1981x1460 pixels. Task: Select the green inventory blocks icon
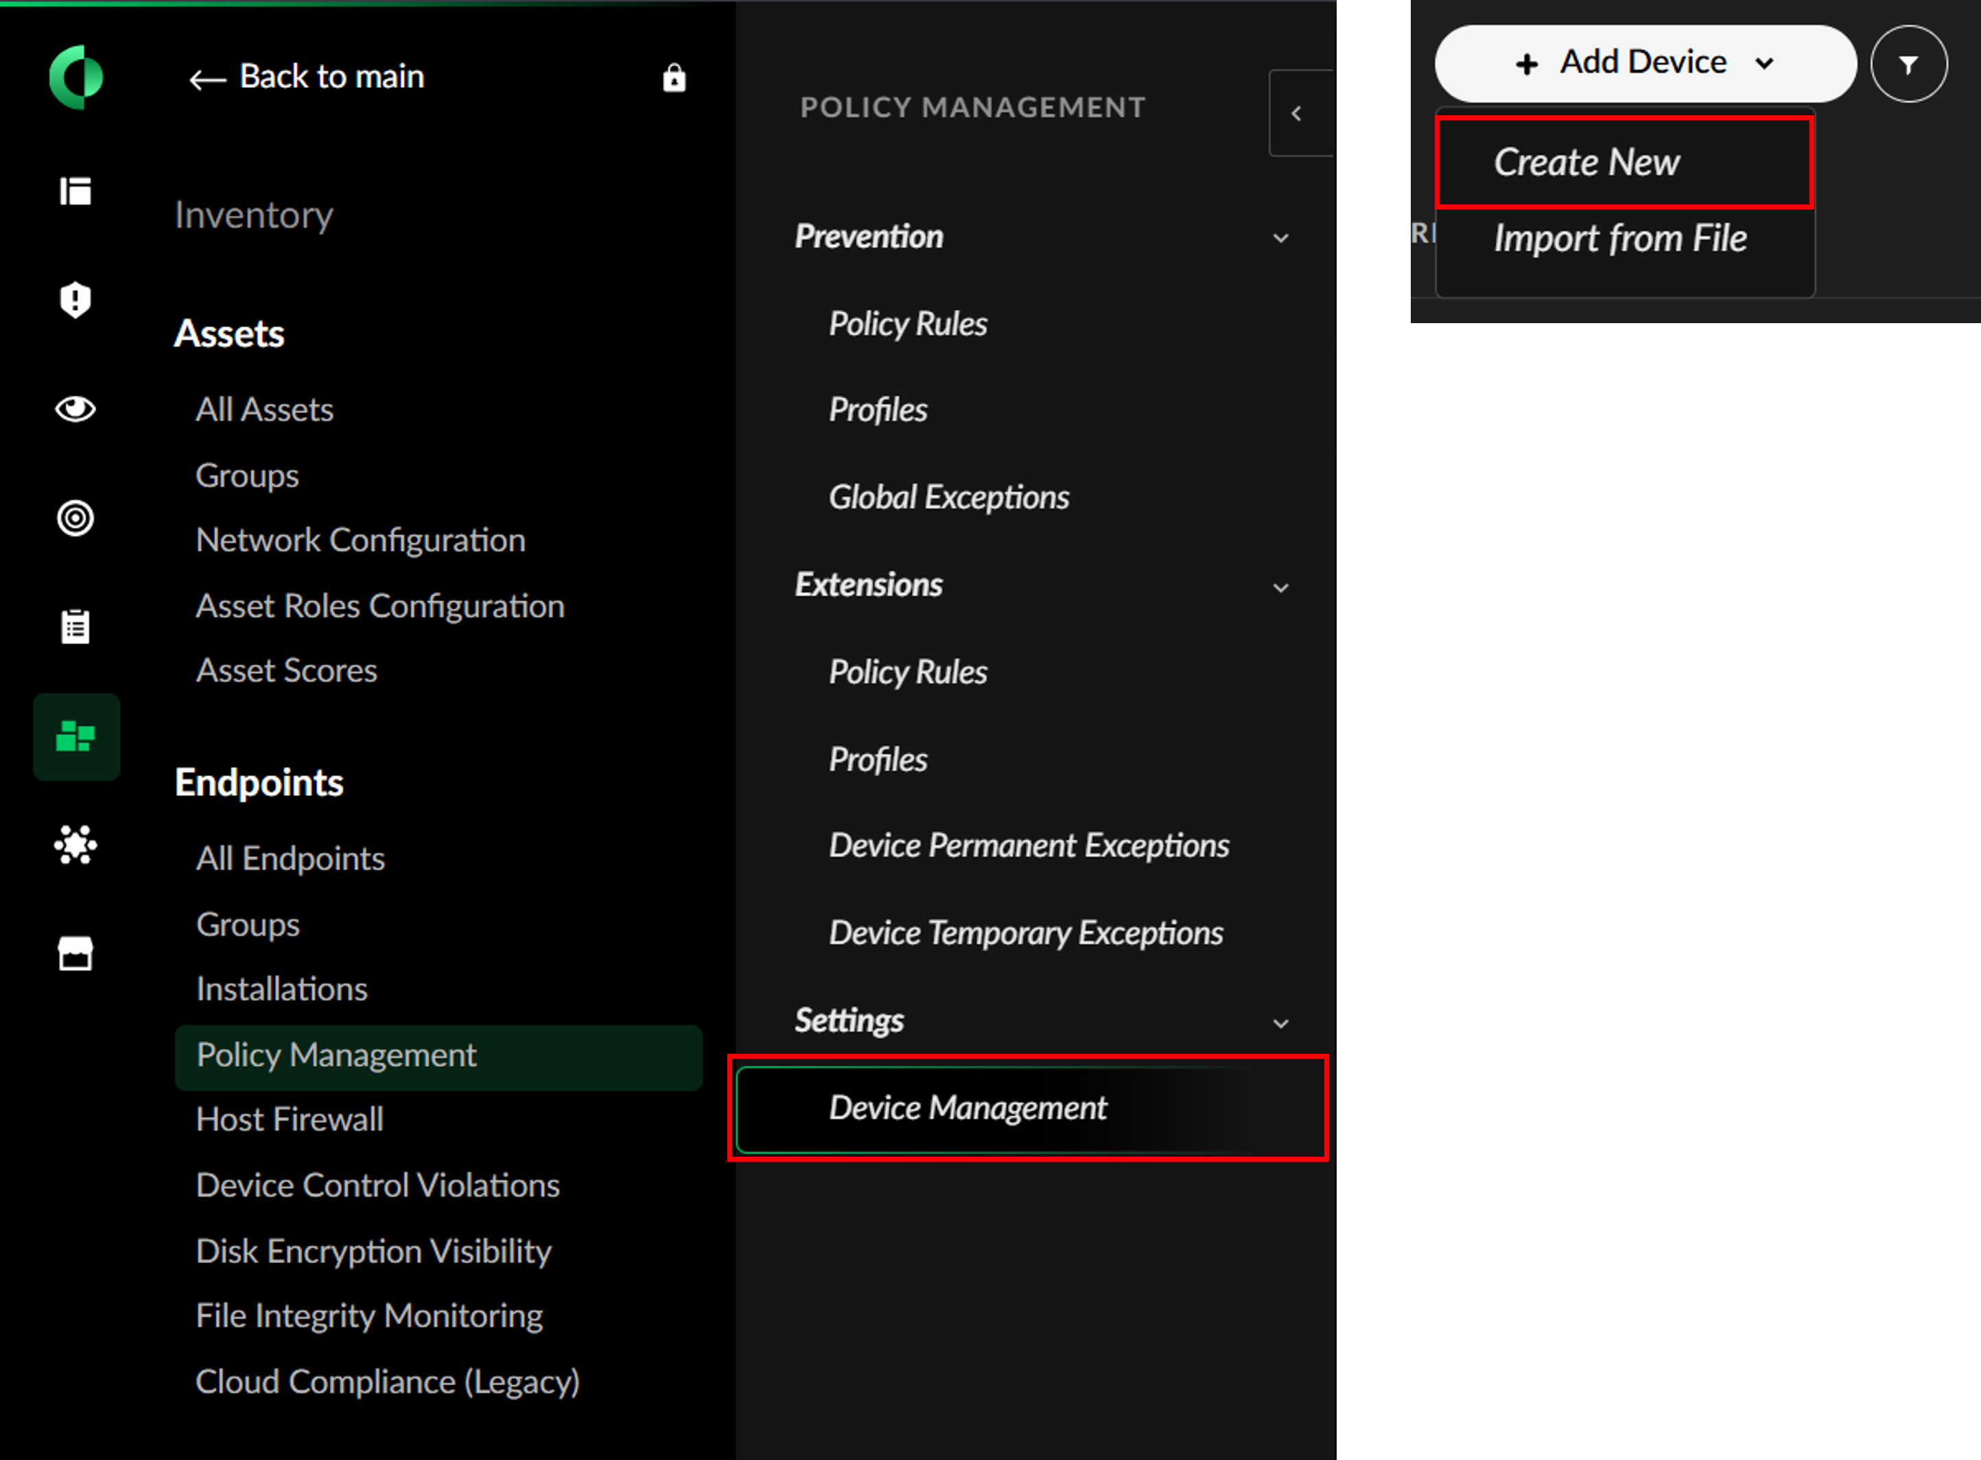click(76, 736)
